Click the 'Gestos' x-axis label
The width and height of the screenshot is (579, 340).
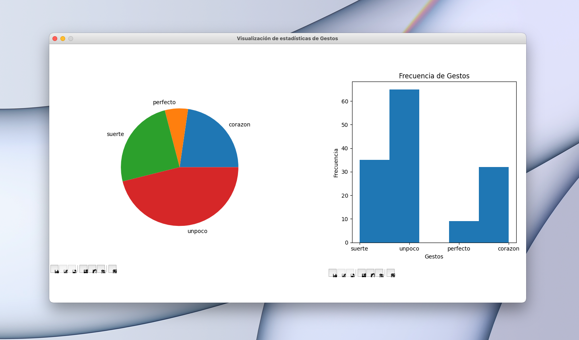(434, 256)
